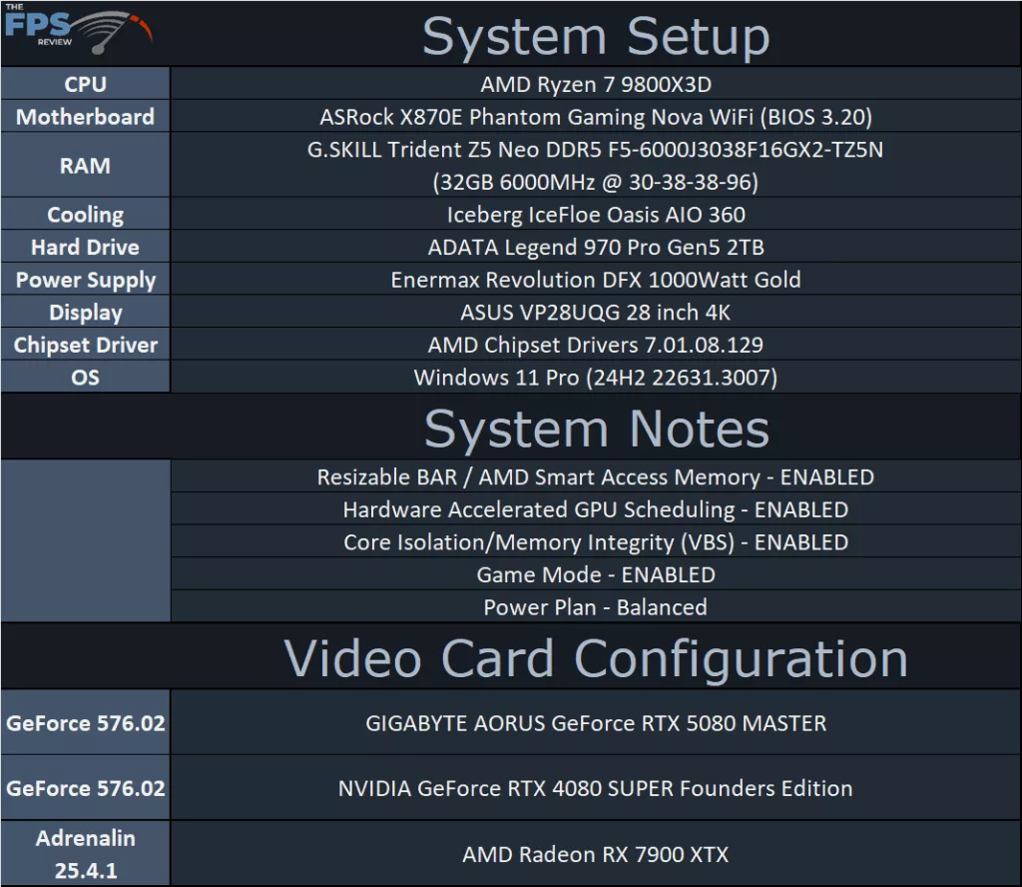Click the Hard Drive label cell
Image resolution: width=1022 pixels, height=887 pixels.
pyautogui.click(x=86, y=247)
